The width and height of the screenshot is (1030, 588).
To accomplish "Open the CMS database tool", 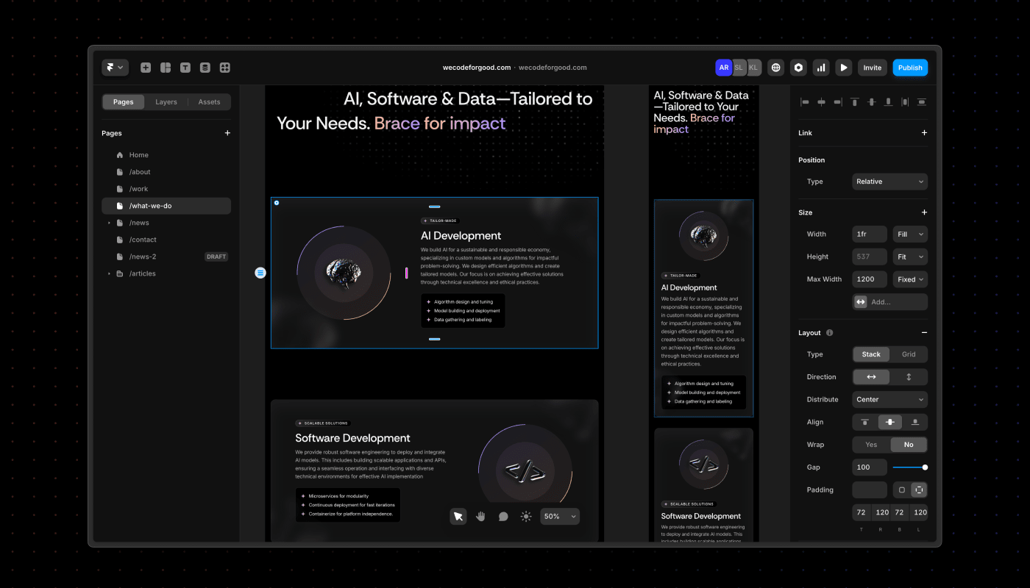I will click(x=205, y=68).
